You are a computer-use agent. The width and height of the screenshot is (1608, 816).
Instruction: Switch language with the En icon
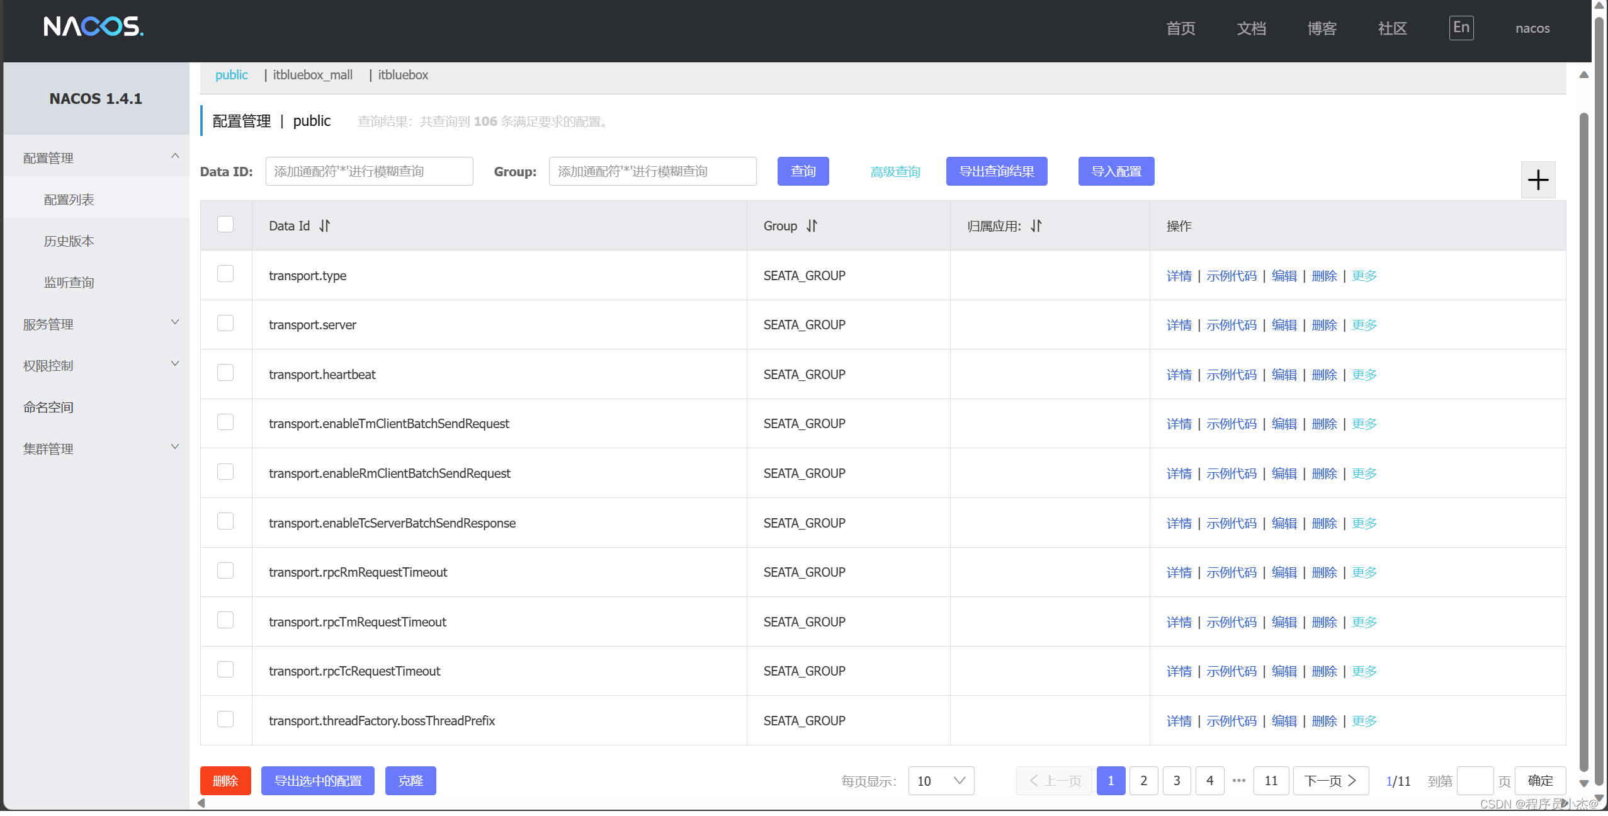click(1461, 28)
